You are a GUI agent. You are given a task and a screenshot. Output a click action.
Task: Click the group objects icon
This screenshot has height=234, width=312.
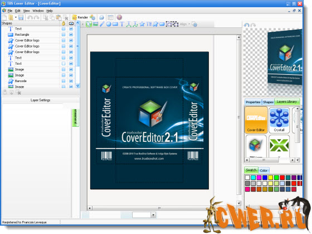pyautogui.click(x=169, y=24)
